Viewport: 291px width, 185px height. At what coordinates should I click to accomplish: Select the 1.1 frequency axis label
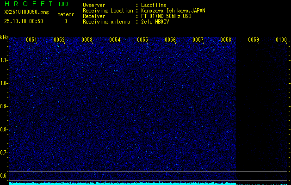(x=4, y=60)
